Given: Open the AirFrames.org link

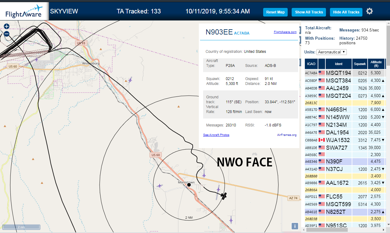Looking at the screenshot, I should coord(287,135).
